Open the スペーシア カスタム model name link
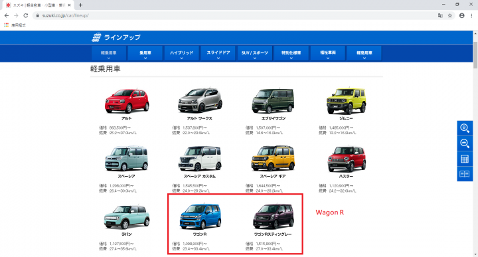 [x=200, y=176]
